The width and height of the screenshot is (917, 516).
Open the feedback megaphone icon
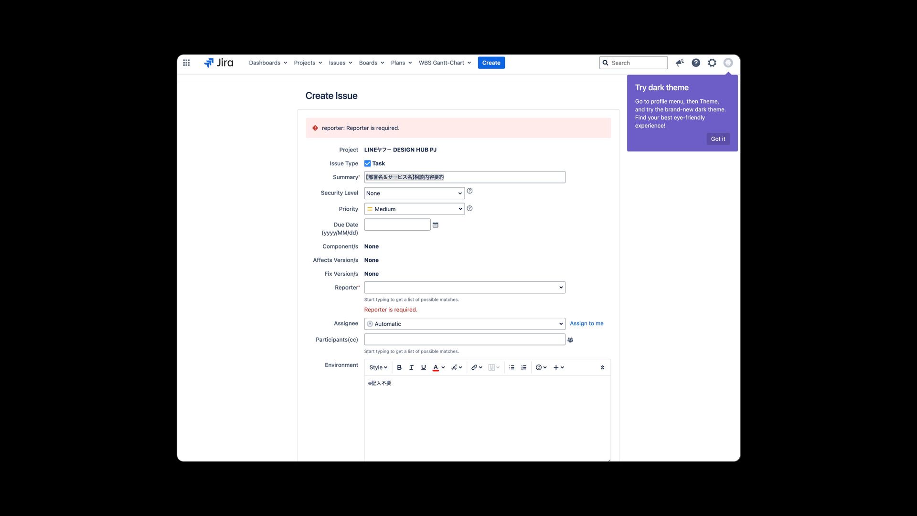pos(680,63)
